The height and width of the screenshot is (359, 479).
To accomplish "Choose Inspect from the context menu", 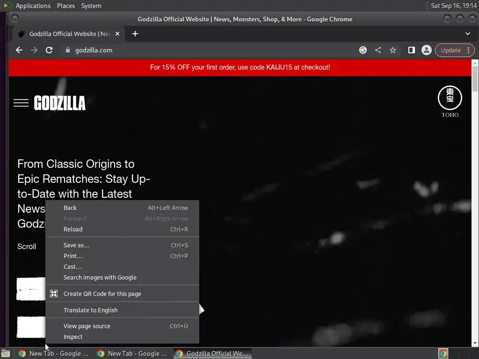I will click(122, 337).
